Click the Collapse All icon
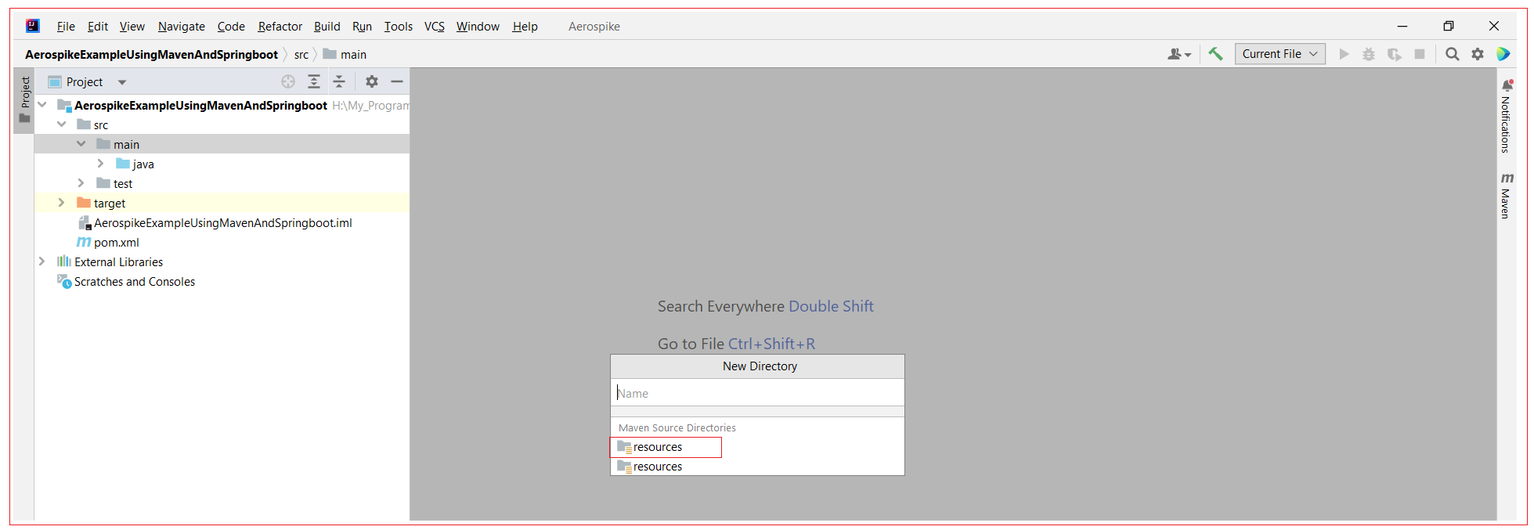 pos(339,81)
